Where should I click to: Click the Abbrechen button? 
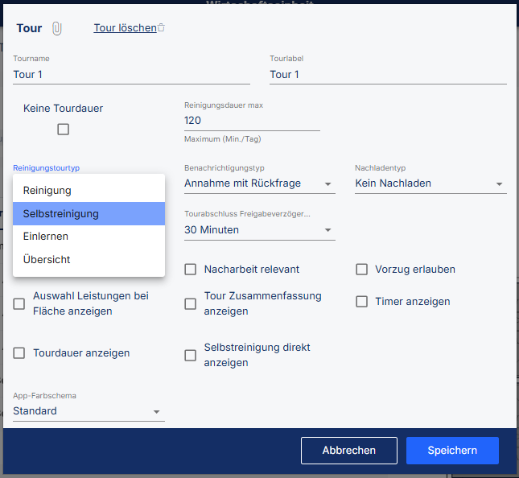coord(348,451)
